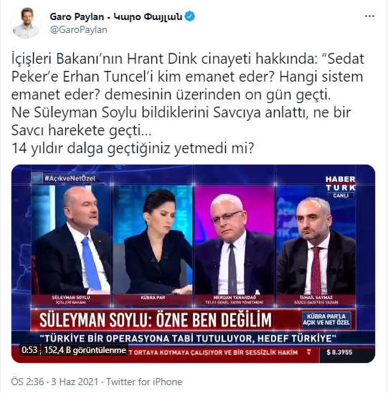Image resolution: width=388 pixels, height=393 pixels.
Task: Open the Twitter for iPhone source link
Action: click(x=144, y=382)
